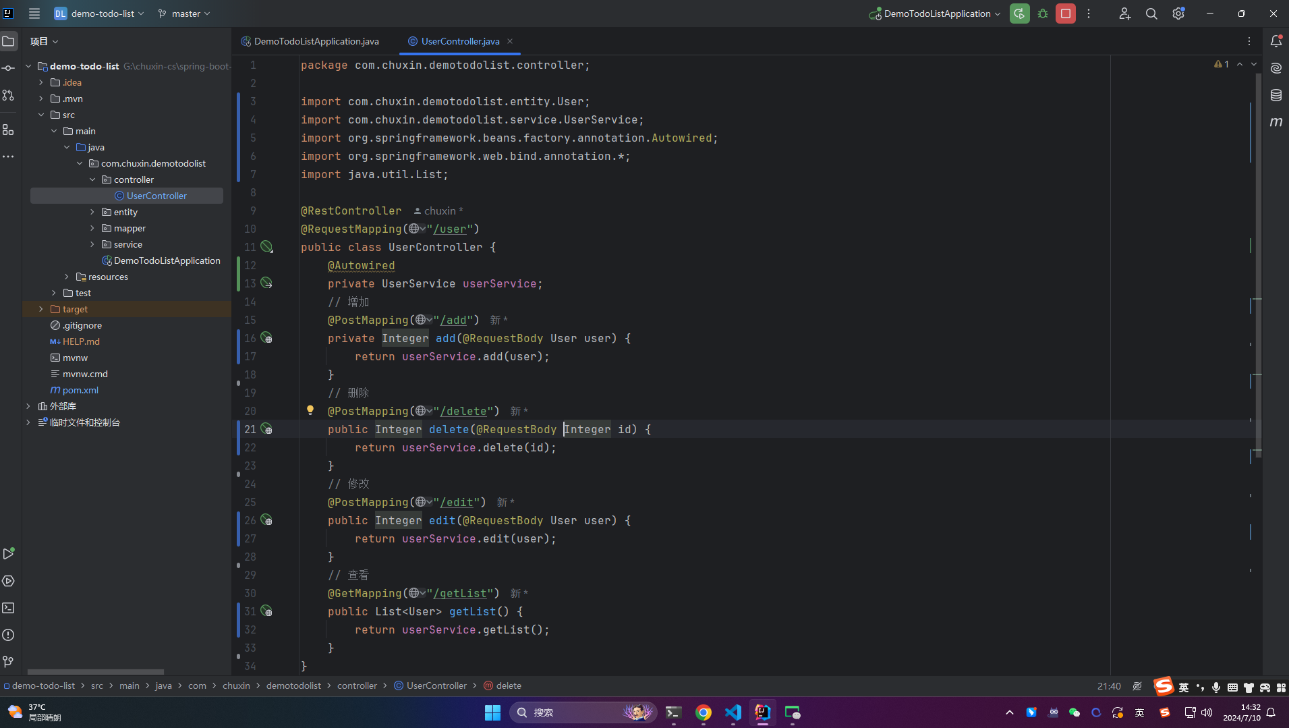Open Code With Me menu

tap(1124, 13)
